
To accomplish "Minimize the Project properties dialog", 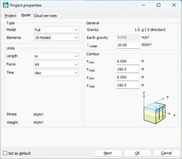I will (144, 5).
